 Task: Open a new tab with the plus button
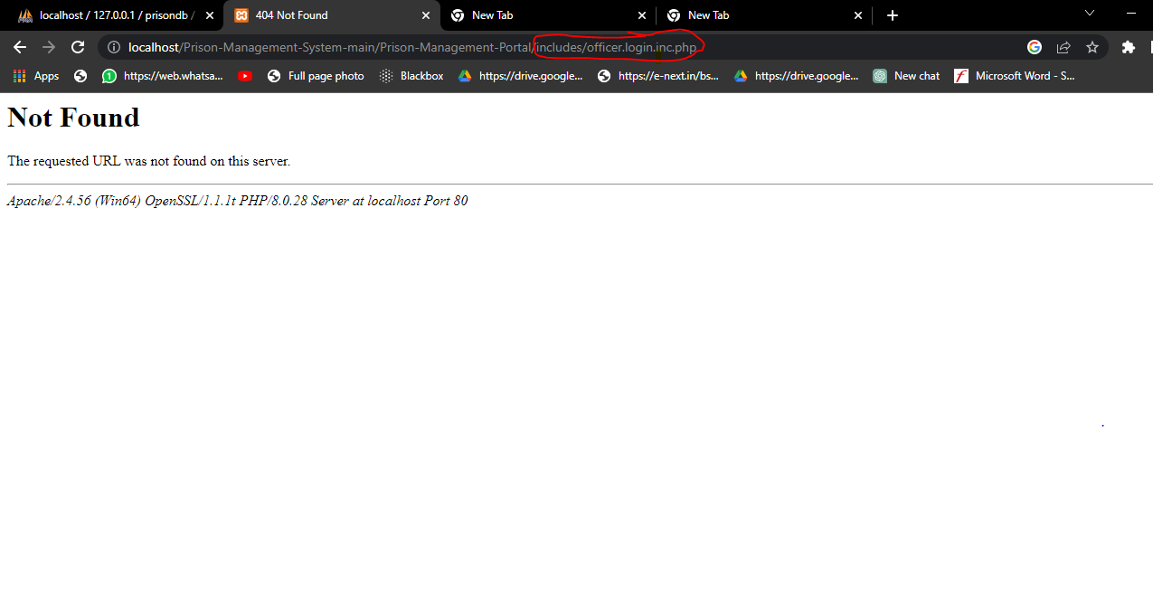(x=892, y=14)
